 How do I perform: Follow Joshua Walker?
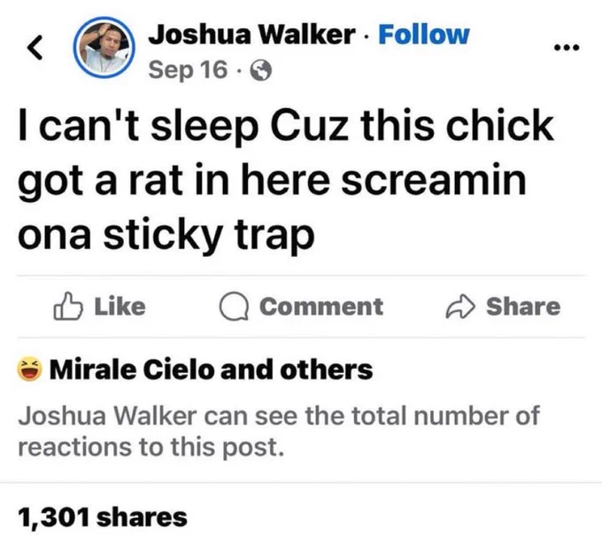423,35
